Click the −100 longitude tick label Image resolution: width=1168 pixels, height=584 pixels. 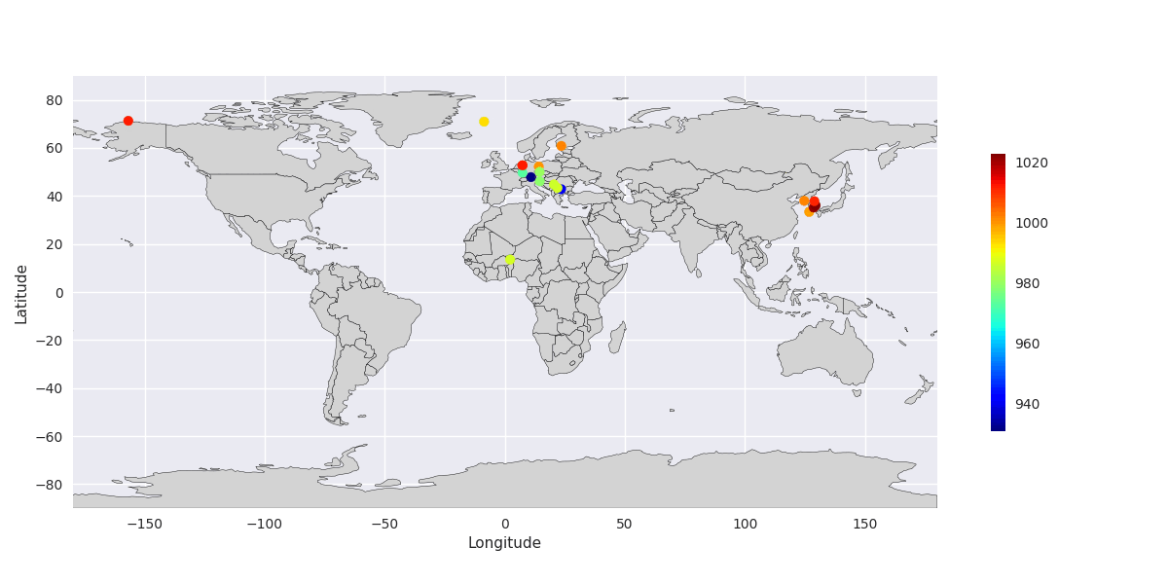point(264,524)
